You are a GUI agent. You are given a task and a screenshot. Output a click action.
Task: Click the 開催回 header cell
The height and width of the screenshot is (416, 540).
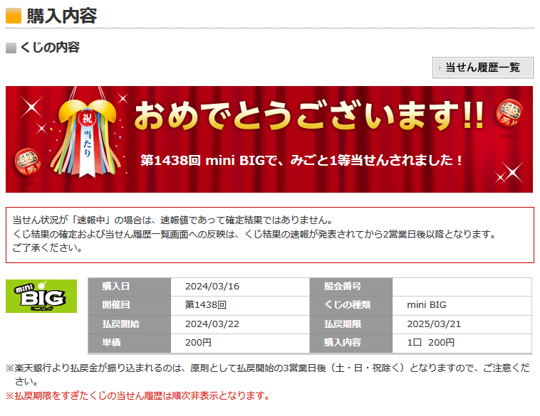click(130, 305)
